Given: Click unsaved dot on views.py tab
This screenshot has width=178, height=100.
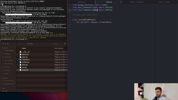Looking at the screenshot, I should click(121, 2).
